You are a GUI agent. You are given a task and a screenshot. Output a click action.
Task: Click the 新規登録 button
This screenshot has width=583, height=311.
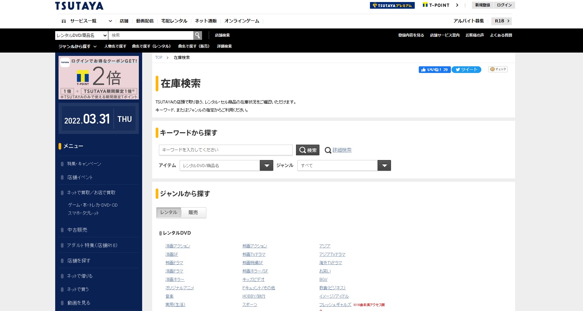click(482, 5)
